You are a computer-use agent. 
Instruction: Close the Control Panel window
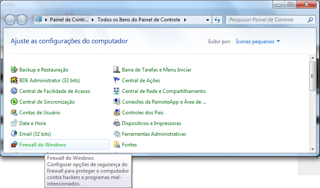click(306, 4)
